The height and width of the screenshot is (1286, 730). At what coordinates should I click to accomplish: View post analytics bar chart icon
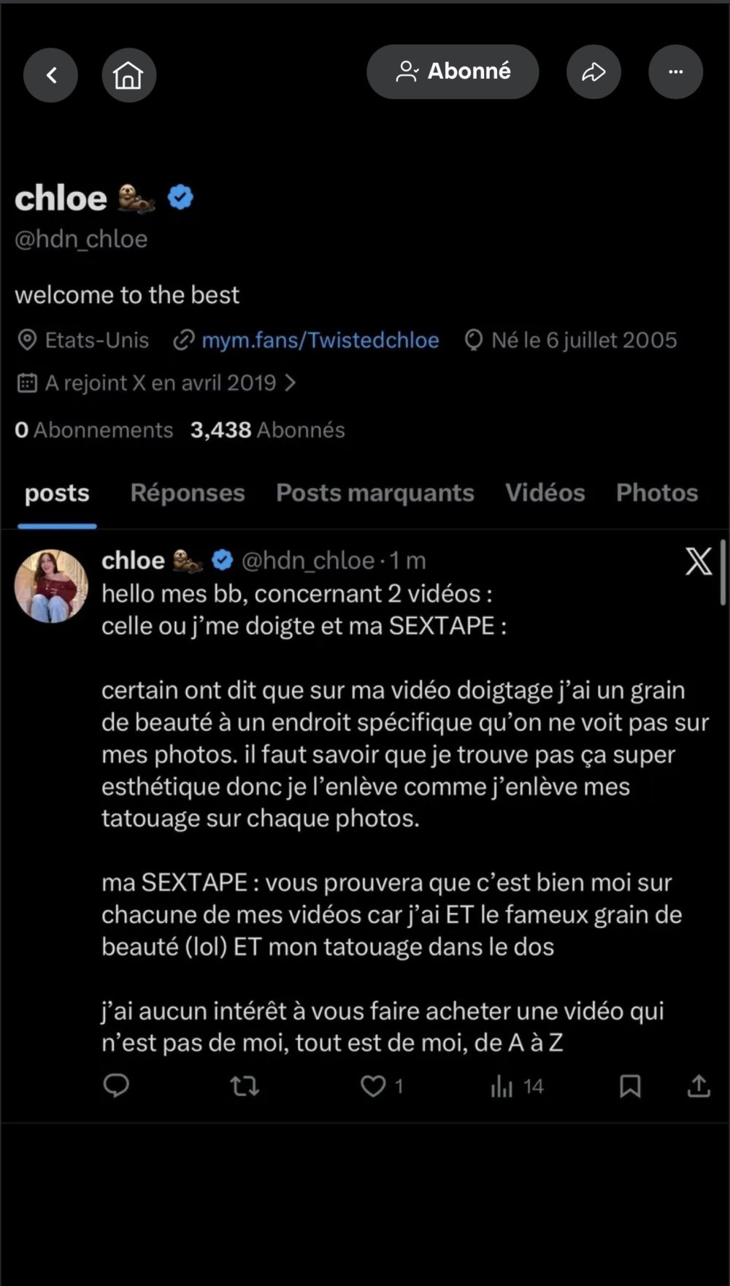[x=502, y=1086]
